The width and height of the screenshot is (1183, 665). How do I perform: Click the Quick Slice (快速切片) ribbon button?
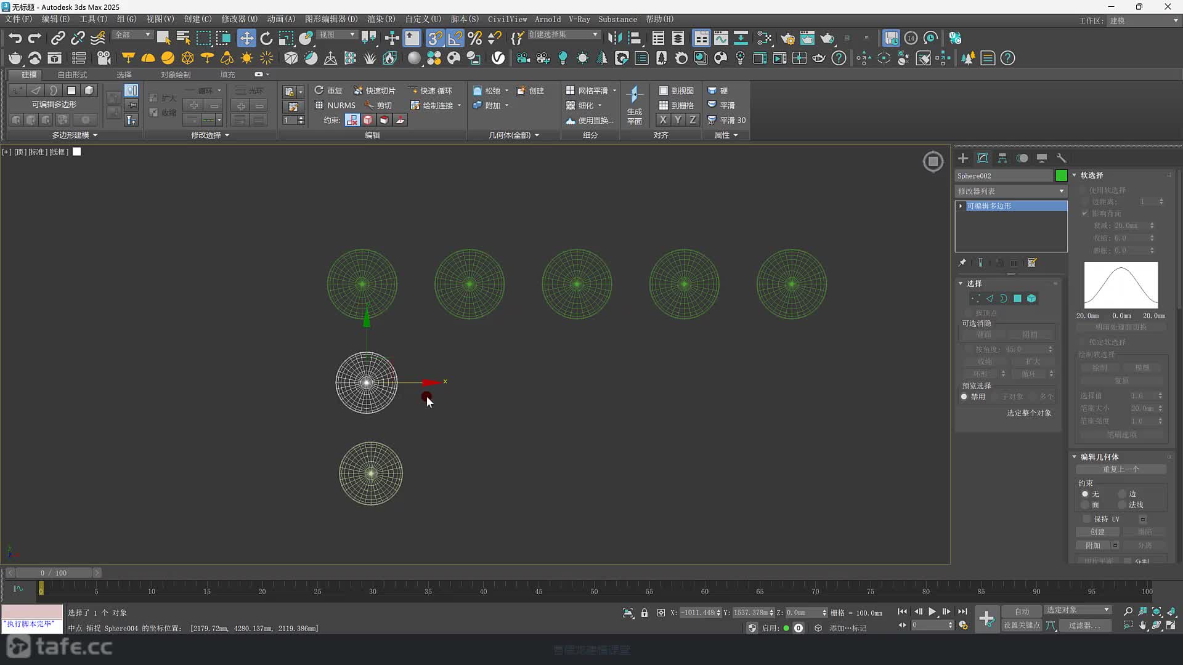(375, 91)
